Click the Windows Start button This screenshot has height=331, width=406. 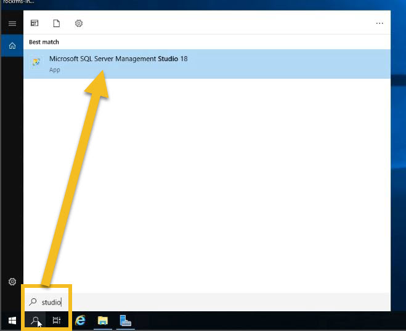pos(12,321)
